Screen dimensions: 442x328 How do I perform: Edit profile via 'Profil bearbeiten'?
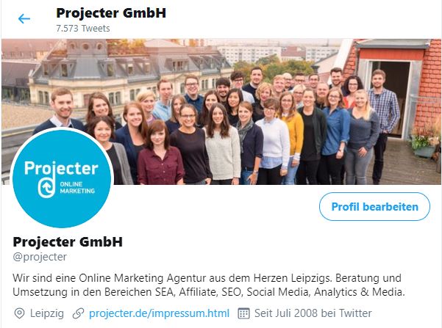374,207
